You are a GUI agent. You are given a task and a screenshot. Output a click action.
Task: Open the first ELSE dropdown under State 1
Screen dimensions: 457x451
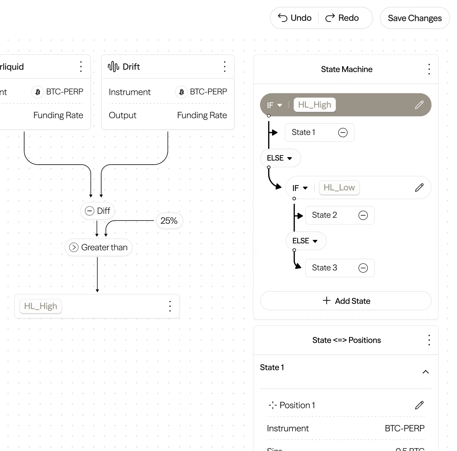coord(280,158)
